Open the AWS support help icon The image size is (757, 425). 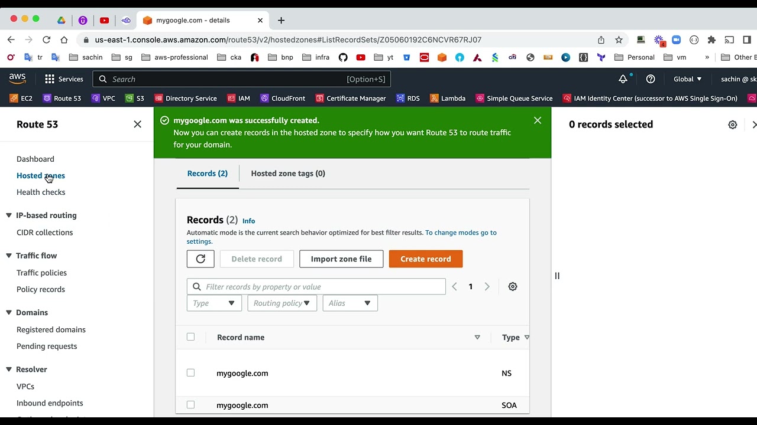651,79
